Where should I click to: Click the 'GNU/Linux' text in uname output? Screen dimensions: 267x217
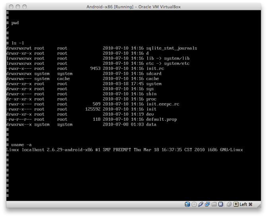pos(232,150)
